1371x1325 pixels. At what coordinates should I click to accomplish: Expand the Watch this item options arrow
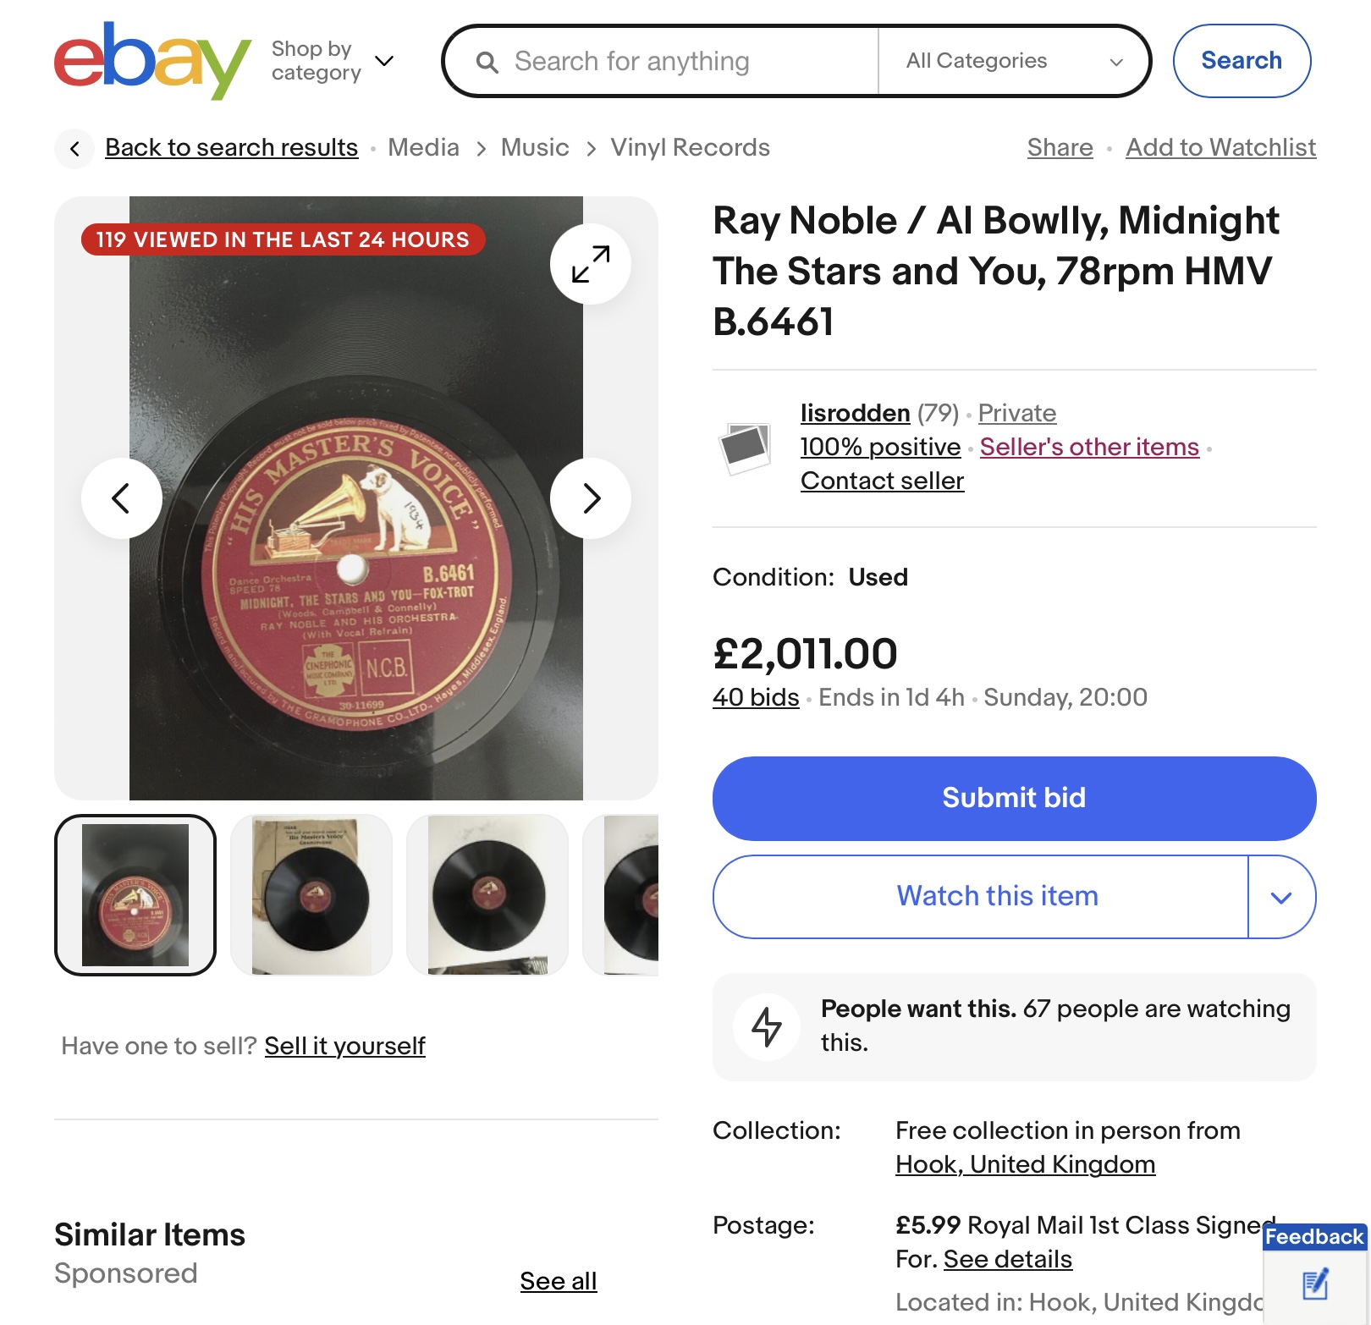1281,897
